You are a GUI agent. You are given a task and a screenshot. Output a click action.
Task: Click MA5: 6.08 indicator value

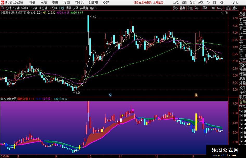pyautogui.click(x=36, y=13)
